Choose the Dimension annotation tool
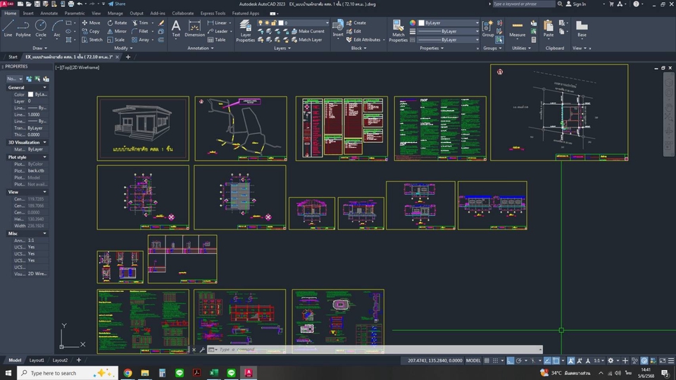The height and width of the screenshot is (380, 676). click(194, 28)
